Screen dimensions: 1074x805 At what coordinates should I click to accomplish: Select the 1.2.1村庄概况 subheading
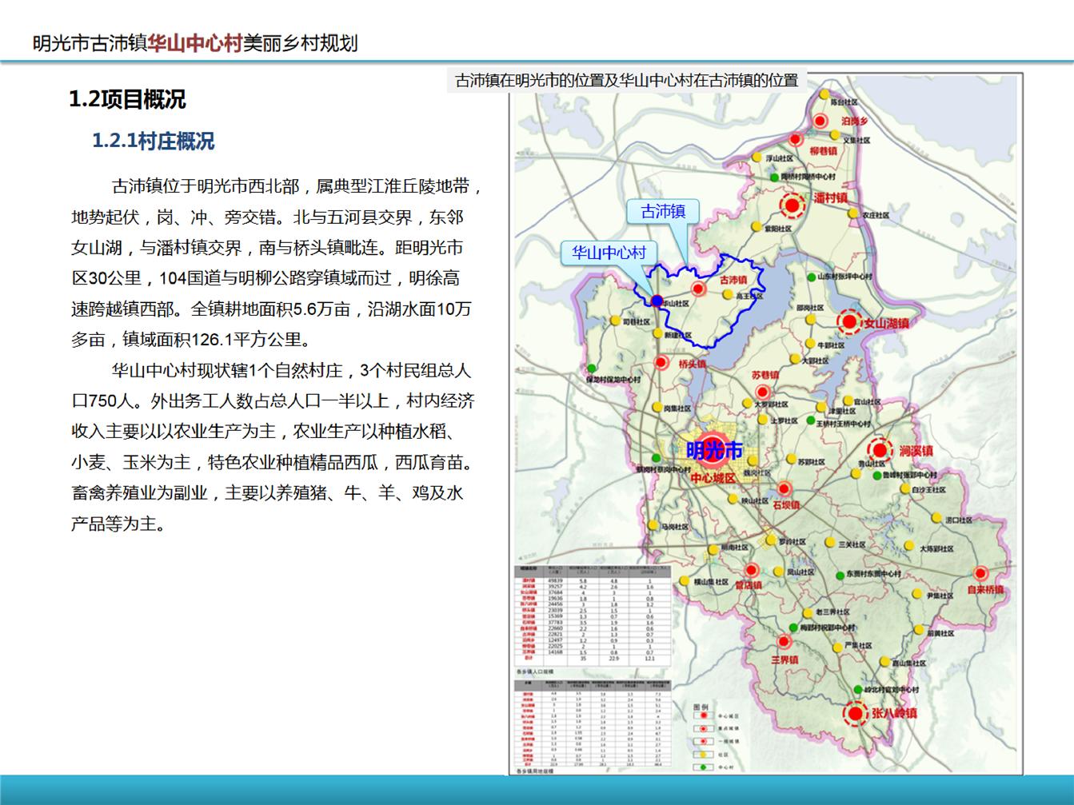point(154,141)
